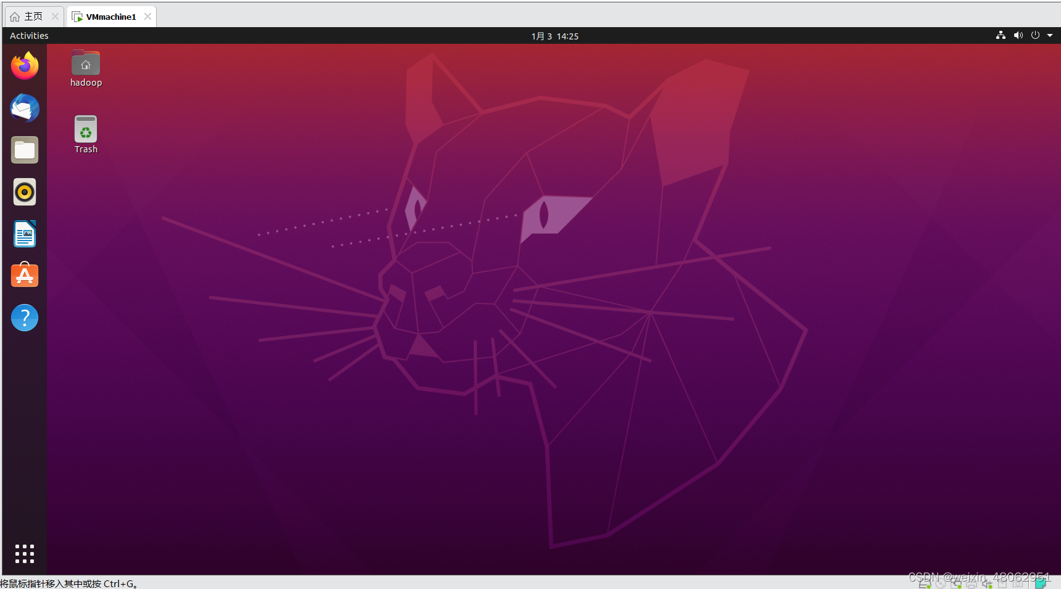This screenshot has width=1061, height=589.
Task: Select the hadoop home folder on desktop
Action: (86, 68)
